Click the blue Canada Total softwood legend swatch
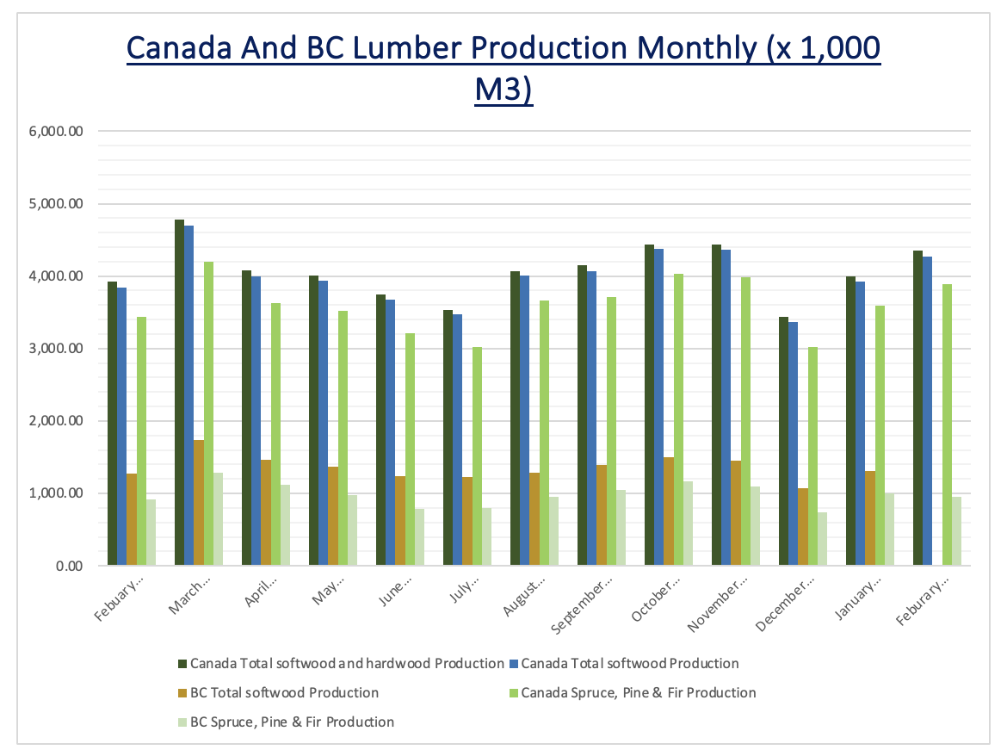 (x=513, y=664)
